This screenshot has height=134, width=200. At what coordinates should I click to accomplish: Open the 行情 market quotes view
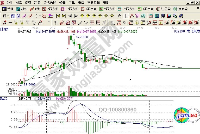(x=8, y=9)
